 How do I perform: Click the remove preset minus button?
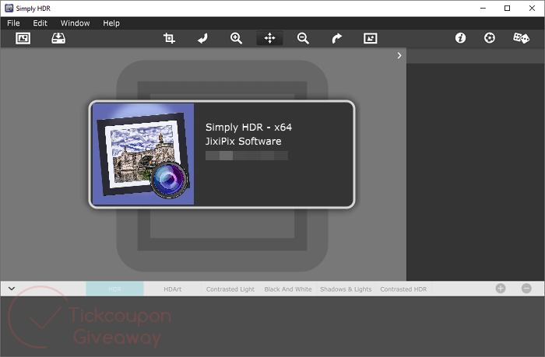526,289
